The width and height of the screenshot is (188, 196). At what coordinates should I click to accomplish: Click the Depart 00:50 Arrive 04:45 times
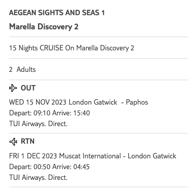pos(49,167)
